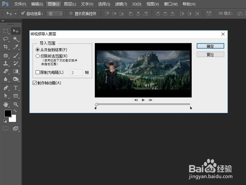
Task: Confirm import with 确定 button
Action: 210,46
